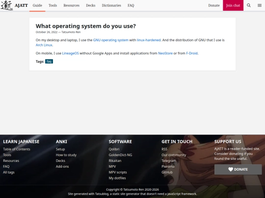Open All tags footer link
Image resolution: width=265 pixels, height=198 pixels.
(x=9, y=172)
